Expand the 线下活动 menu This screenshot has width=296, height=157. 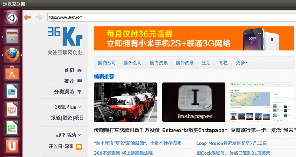tap(68, 135)
